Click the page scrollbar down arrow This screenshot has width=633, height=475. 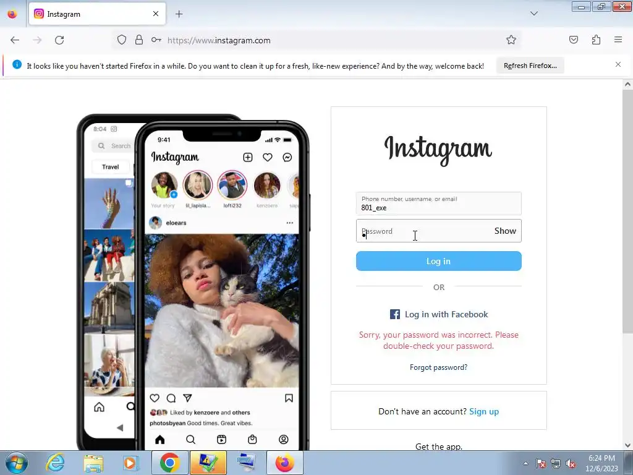(627, 445)
